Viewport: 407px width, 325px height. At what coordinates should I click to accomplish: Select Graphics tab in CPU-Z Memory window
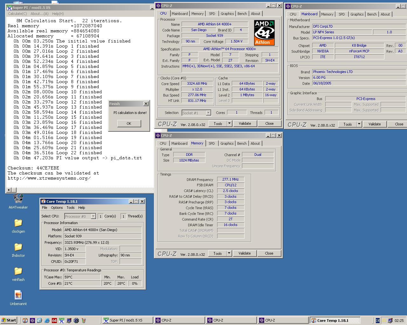click(x=227, y=143)
